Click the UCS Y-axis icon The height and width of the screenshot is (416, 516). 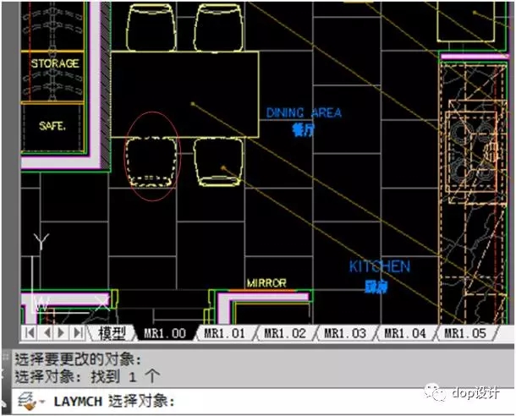(x=40, y=244)
